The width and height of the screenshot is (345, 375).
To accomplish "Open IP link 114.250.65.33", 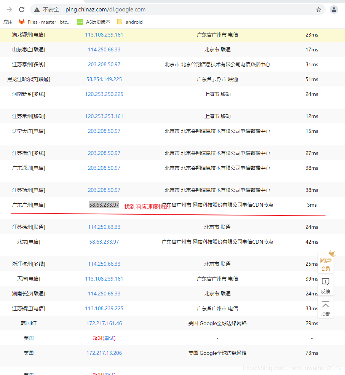I will pyautogui.click(x=104, y=294).
